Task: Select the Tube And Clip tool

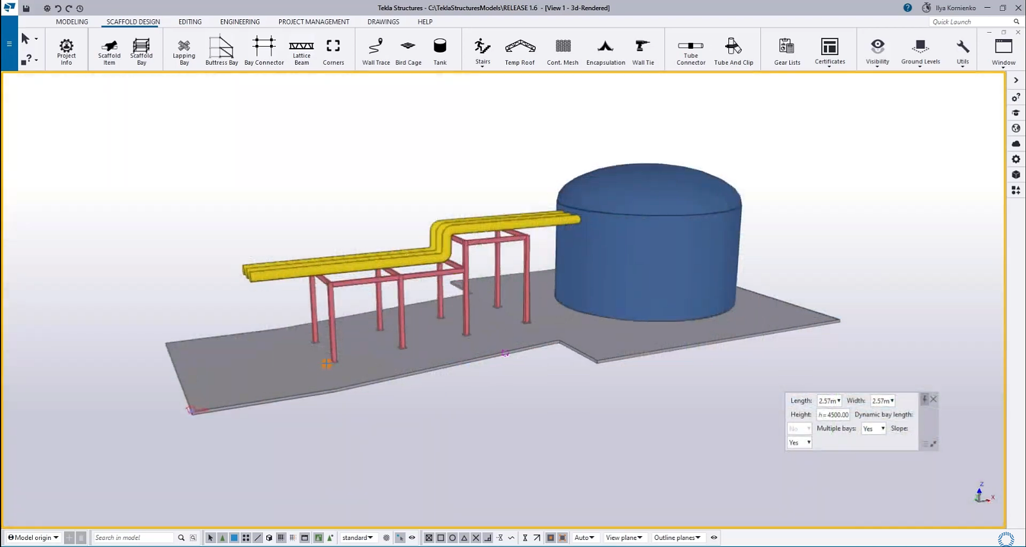Action: pyautogui.click(x=733, y=51)
